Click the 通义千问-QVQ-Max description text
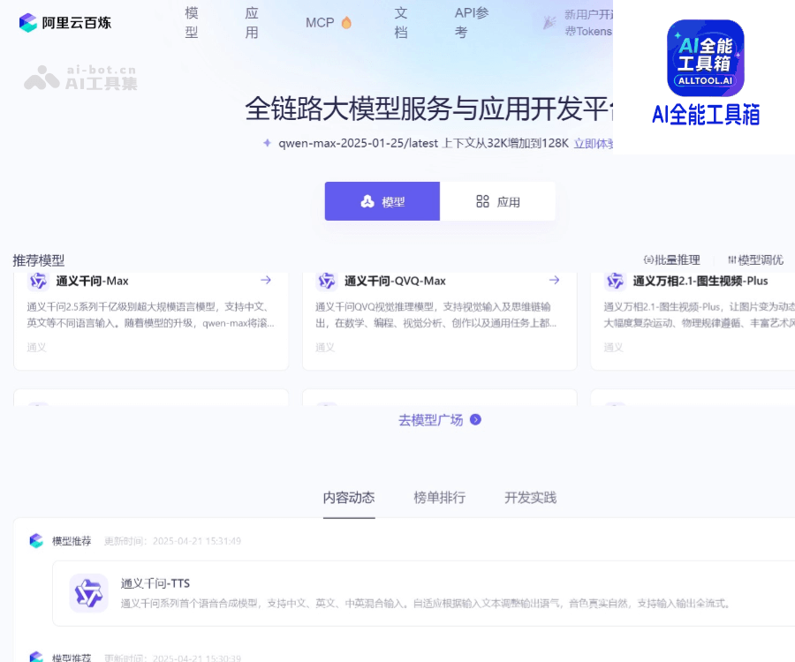 pos(436,314)
